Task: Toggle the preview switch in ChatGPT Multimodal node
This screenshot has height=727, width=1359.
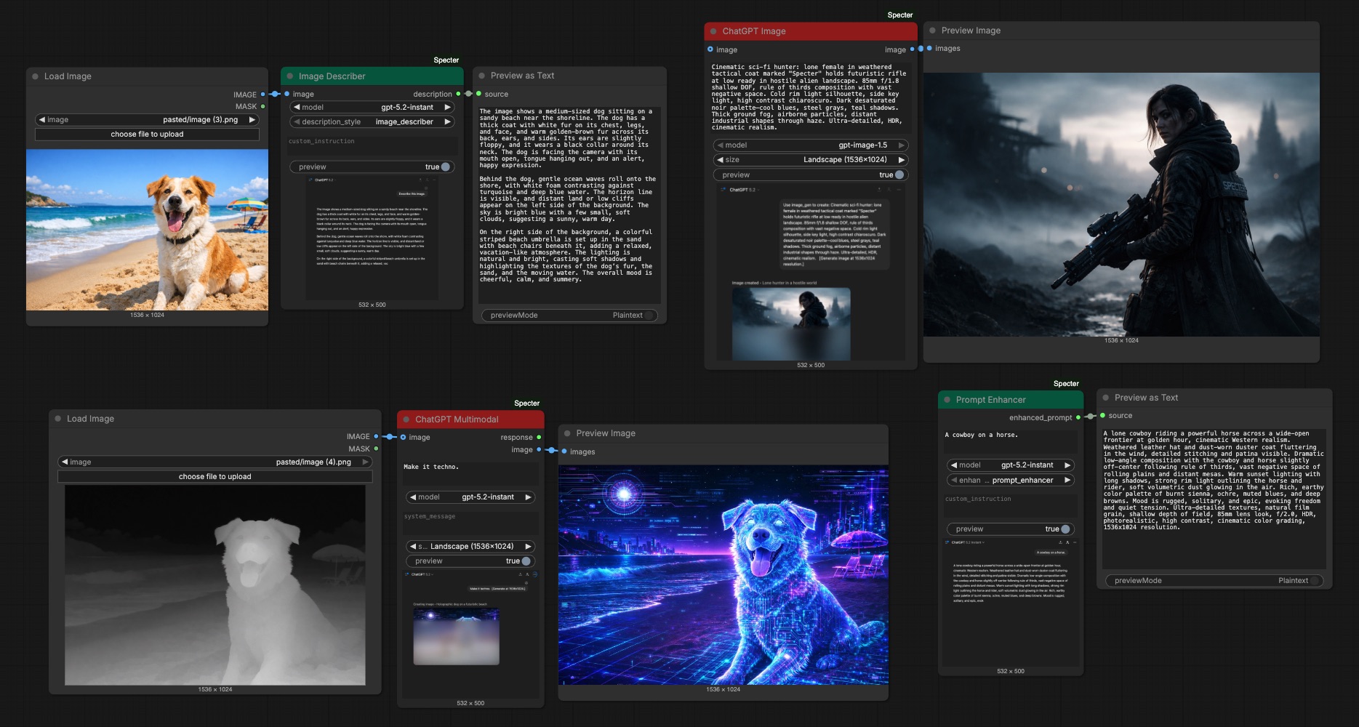Action: coord(526,561)
